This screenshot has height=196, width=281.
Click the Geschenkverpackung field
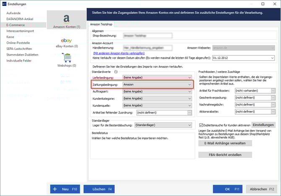click(x=253, y=98)
